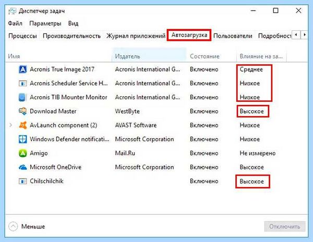Expand the AvLaunch component (2) group
The image size is (313, 242).
[x=10, y=125]
